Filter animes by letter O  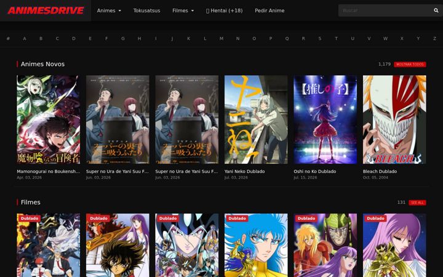click(254, 38)
